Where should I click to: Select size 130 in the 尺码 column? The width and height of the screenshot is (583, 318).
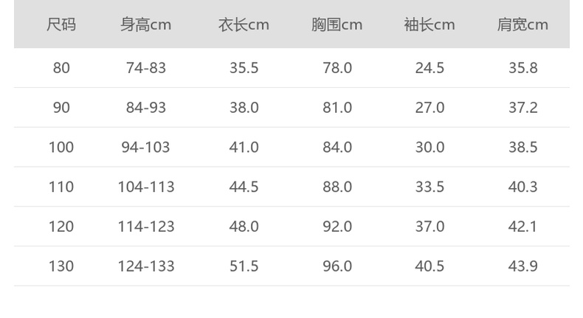tap(61, 266)
